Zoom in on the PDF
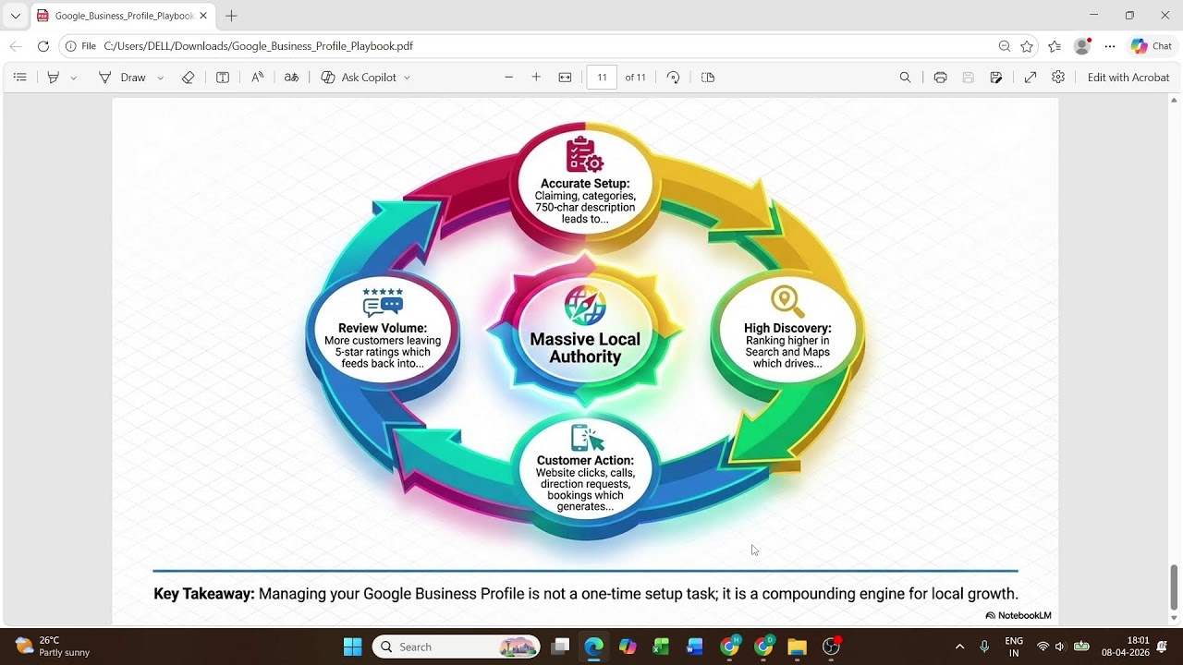Screen dimensions: 1183x665 [x=536, y=78]
